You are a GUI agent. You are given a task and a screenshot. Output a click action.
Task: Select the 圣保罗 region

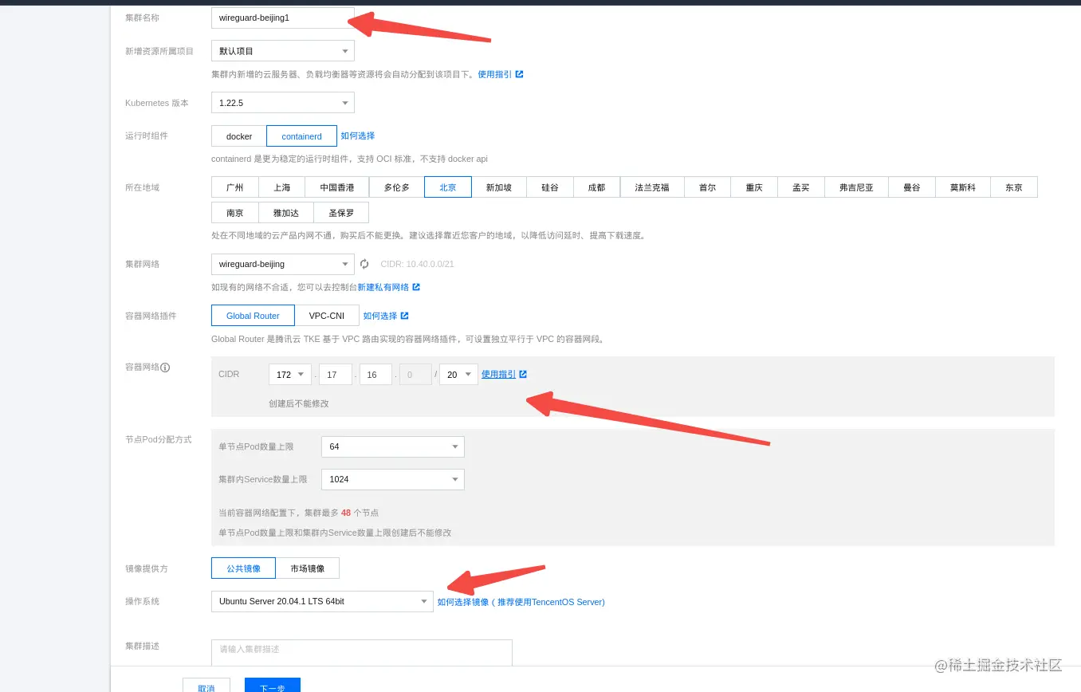tap(341, 213)
